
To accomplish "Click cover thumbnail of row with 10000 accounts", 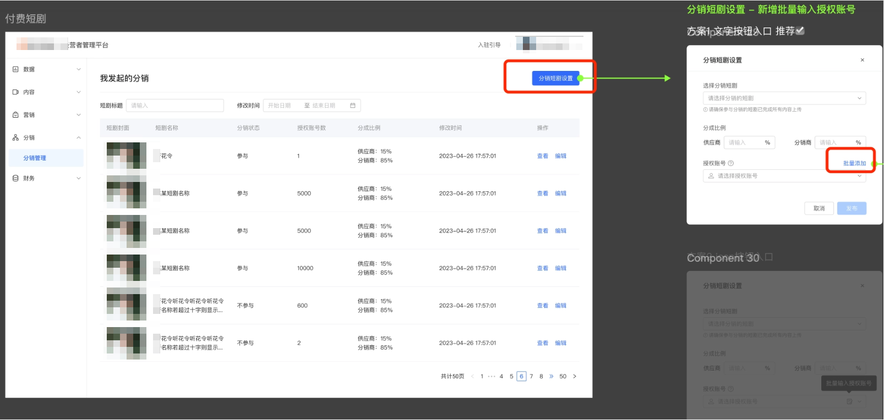I will pyautogui.click(x=127, y=268).
